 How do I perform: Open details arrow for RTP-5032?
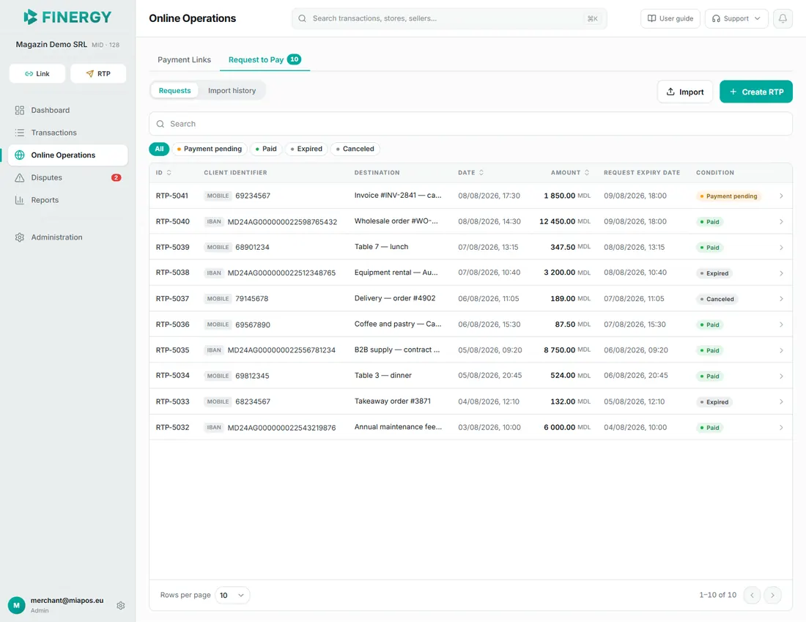pyautogui.click(x=781, y=428)
